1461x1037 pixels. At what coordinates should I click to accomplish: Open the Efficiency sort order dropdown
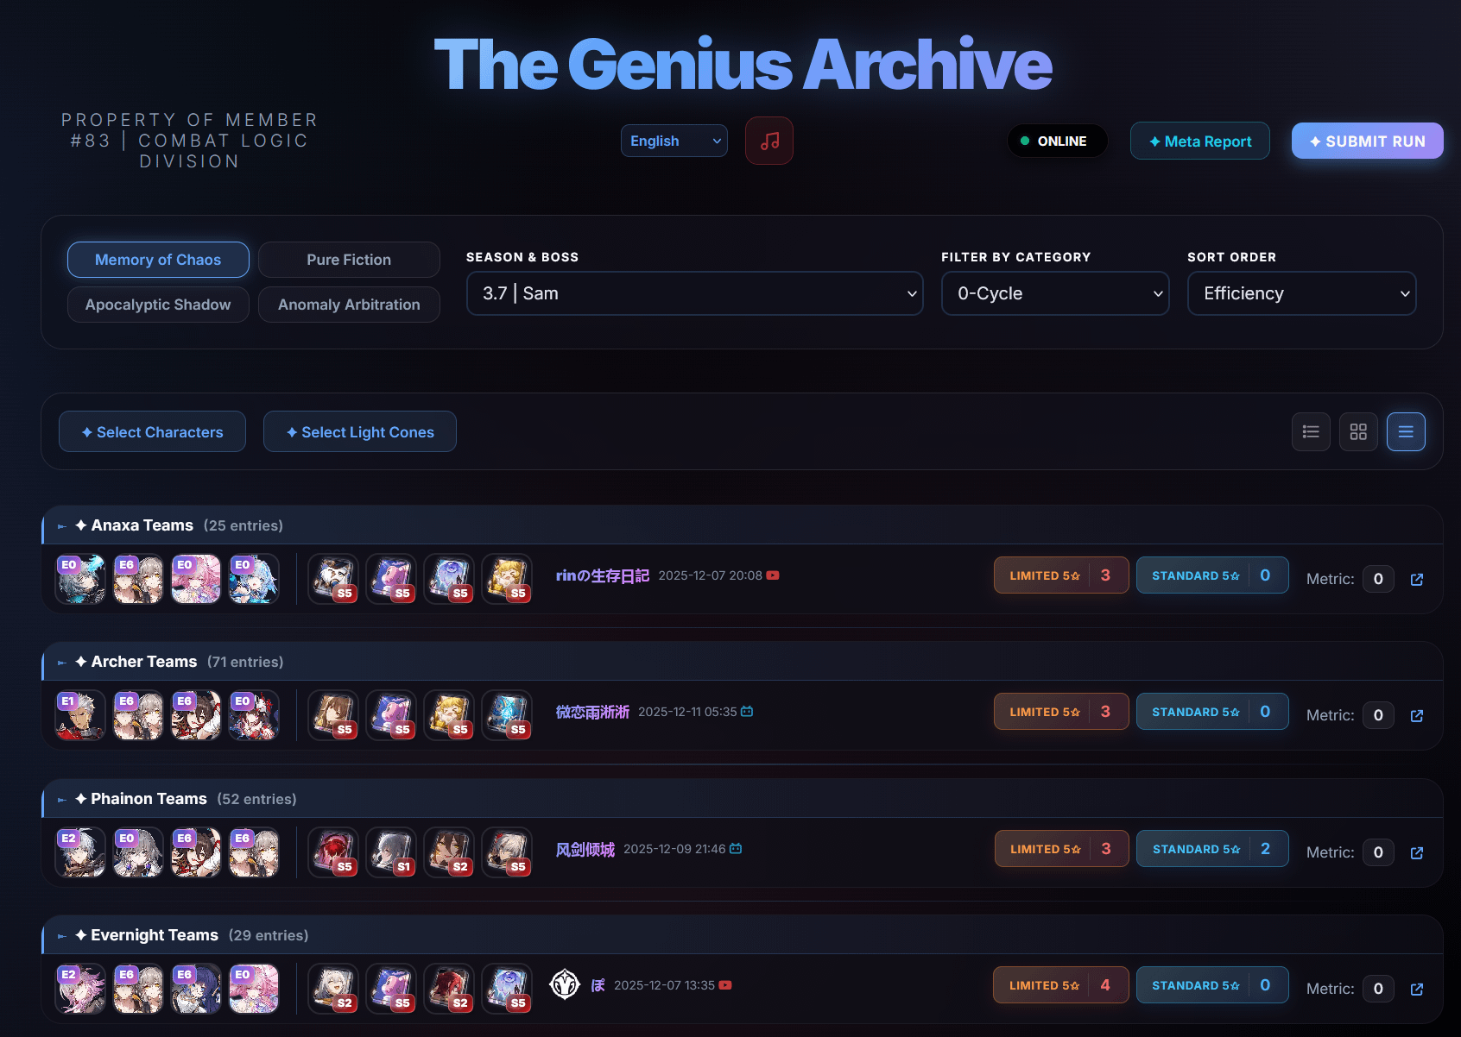tap(1301, 293)
